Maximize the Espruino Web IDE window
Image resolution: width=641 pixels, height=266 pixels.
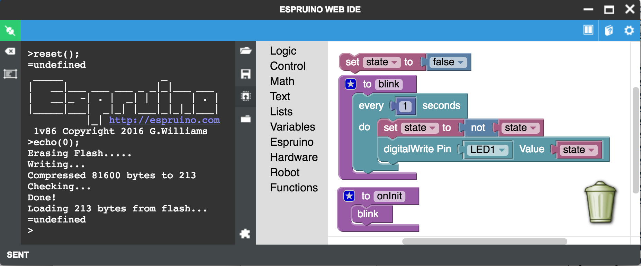coord(609,9)
